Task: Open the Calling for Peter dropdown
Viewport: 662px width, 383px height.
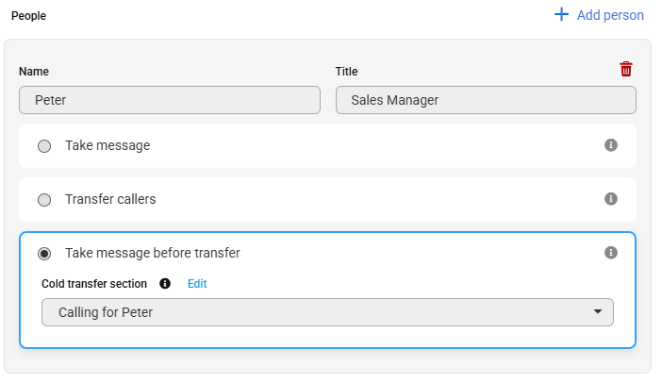Action: pos(327,312)
